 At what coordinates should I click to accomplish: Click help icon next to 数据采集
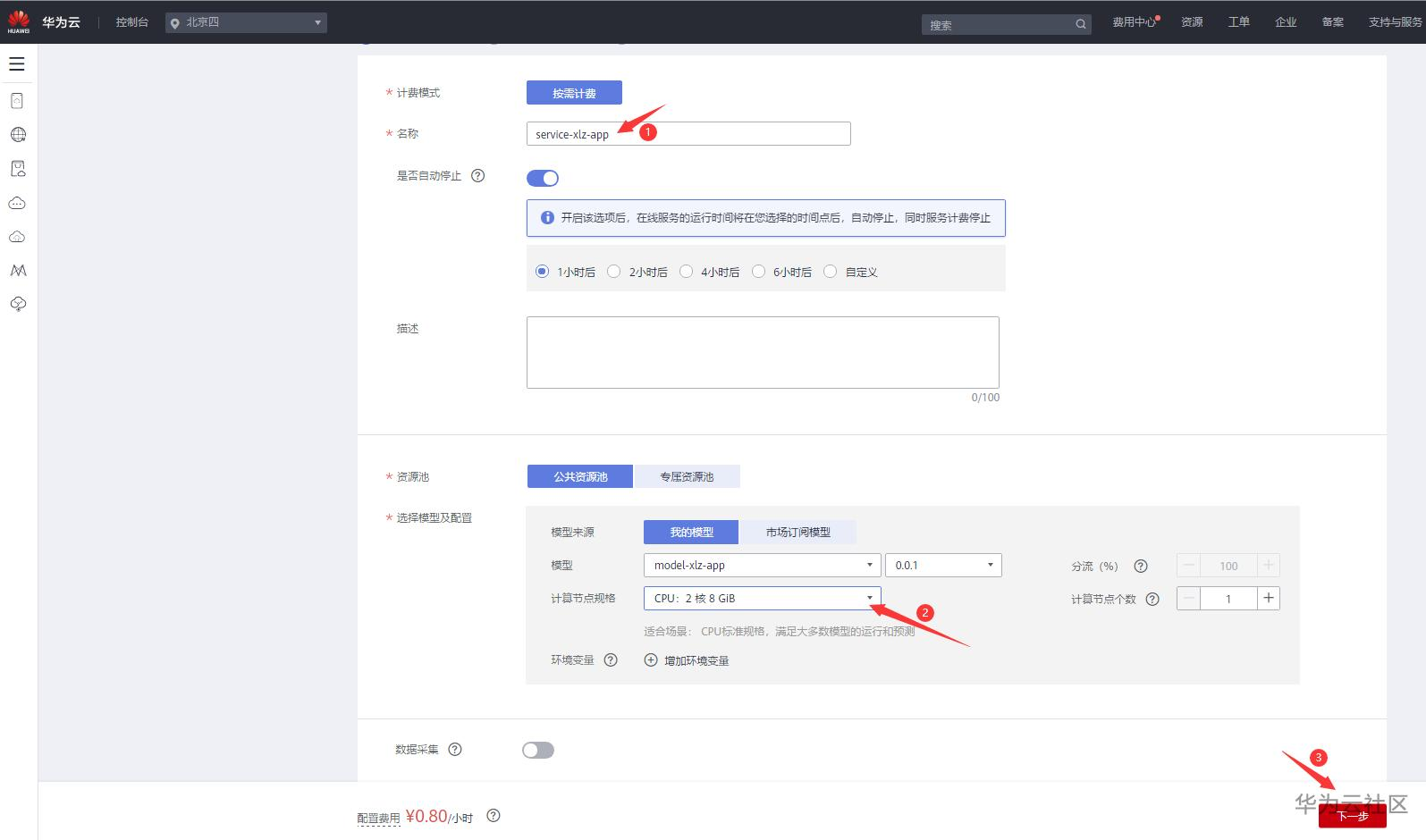tap(455, 749)
